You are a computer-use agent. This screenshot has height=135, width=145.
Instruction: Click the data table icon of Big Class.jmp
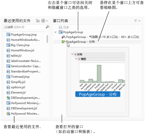(x=8, y=45)
